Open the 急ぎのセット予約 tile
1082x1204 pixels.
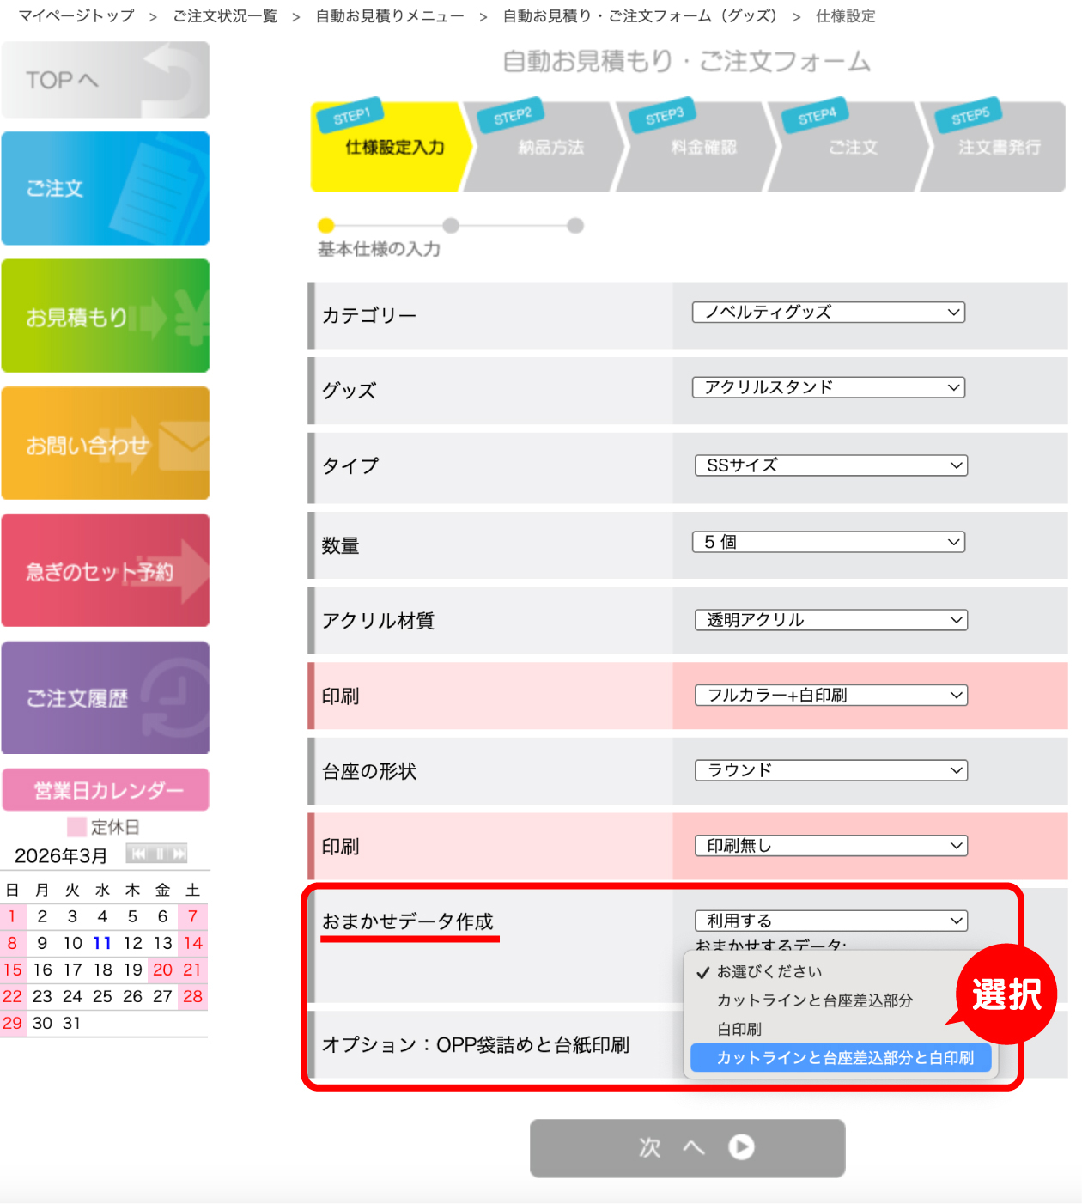(105, 570)
